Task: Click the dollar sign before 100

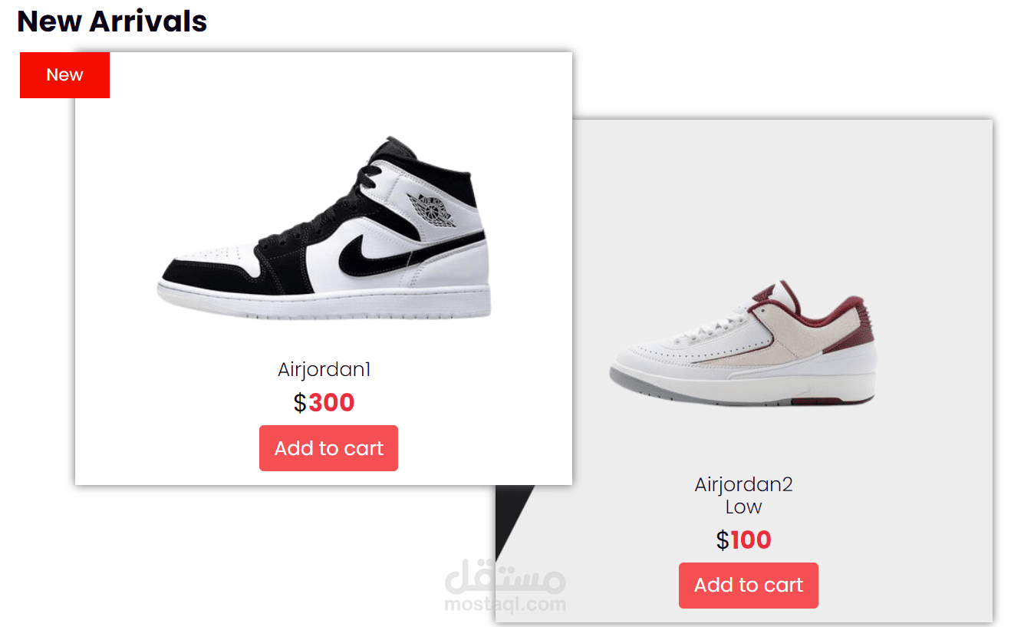Action: tap(723, 540)
